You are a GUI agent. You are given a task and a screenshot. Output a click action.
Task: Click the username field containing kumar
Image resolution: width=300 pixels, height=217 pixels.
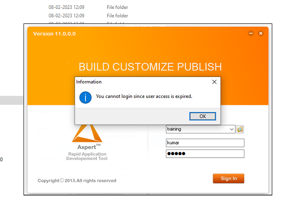(x=205, y=143)
